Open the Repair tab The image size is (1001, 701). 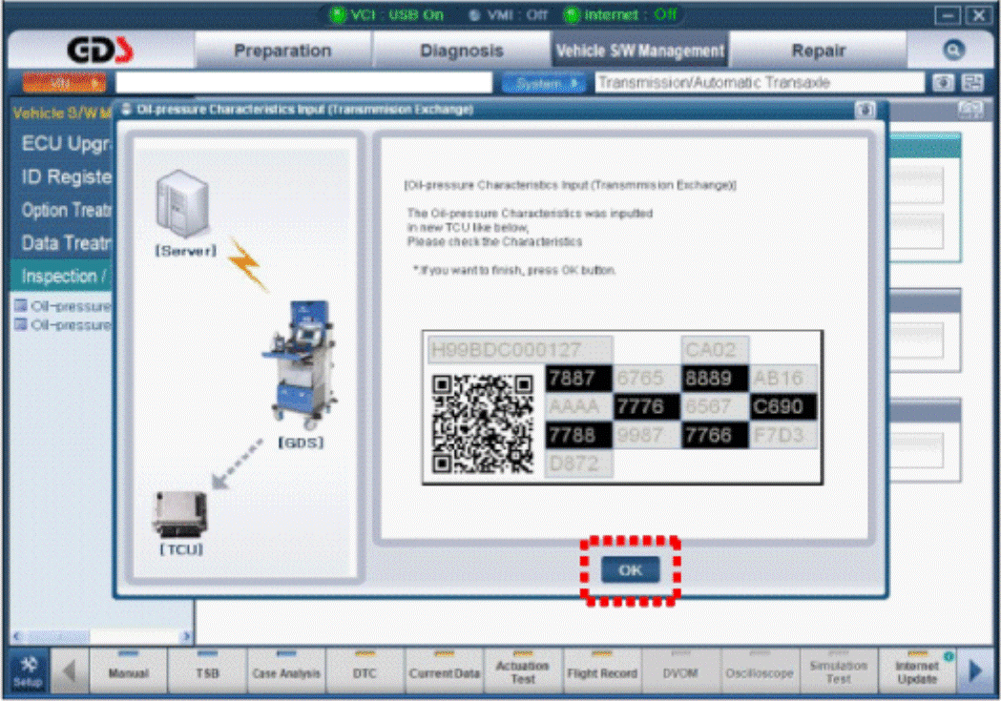[x=819, y=51]
